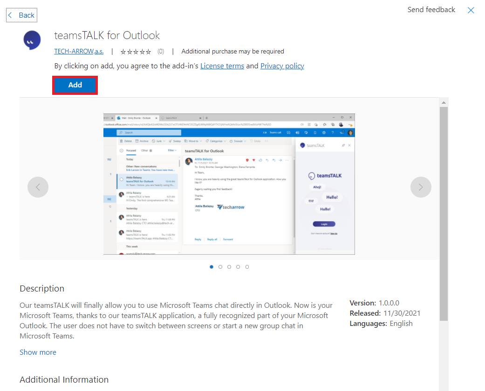Select the fourth carousel dot

pos(238,267)
